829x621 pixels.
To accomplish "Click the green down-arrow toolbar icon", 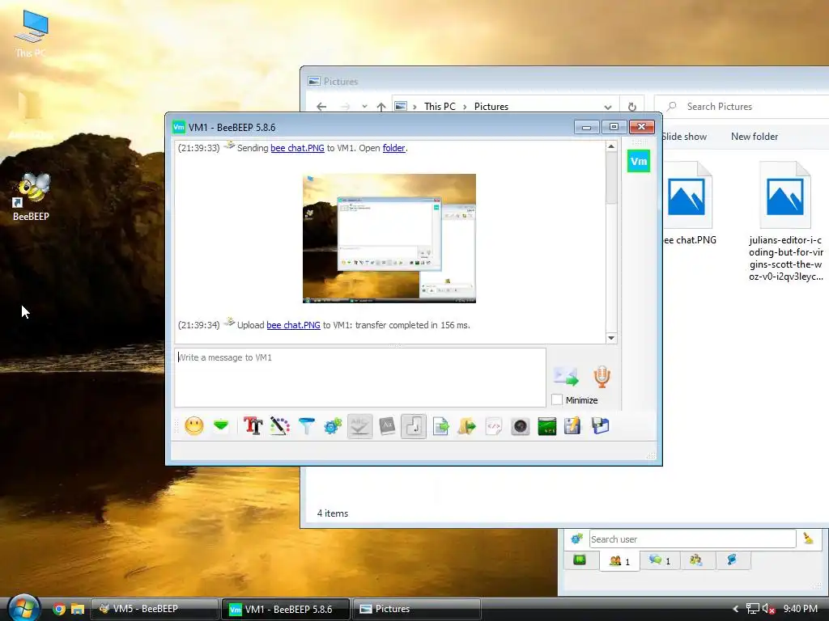I will coord(221,425).
